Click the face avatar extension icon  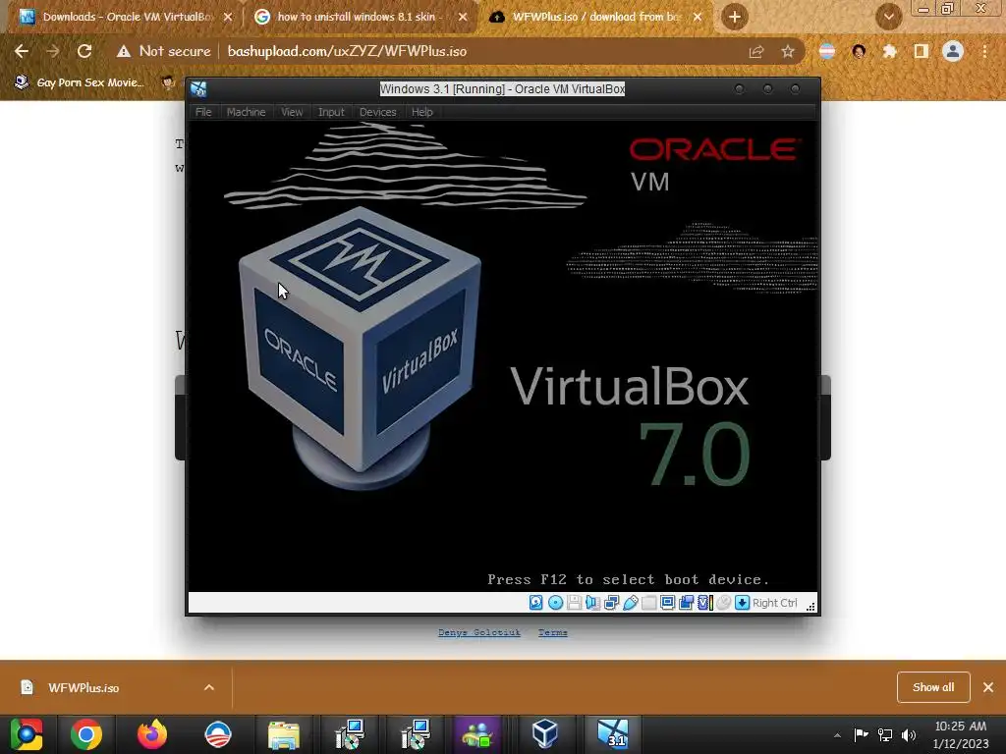click(x=859, y=51)
